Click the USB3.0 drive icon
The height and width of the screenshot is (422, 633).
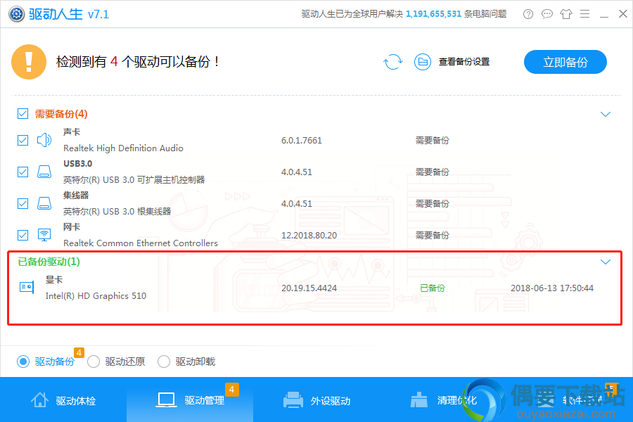click(x=44, y=172)
